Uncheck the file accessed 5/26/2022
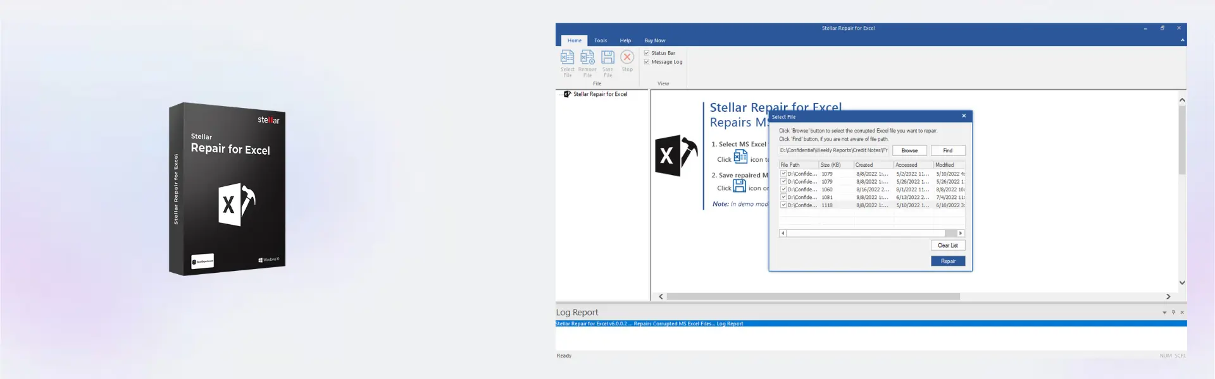 pyautogui.click(x=783, y=181)
